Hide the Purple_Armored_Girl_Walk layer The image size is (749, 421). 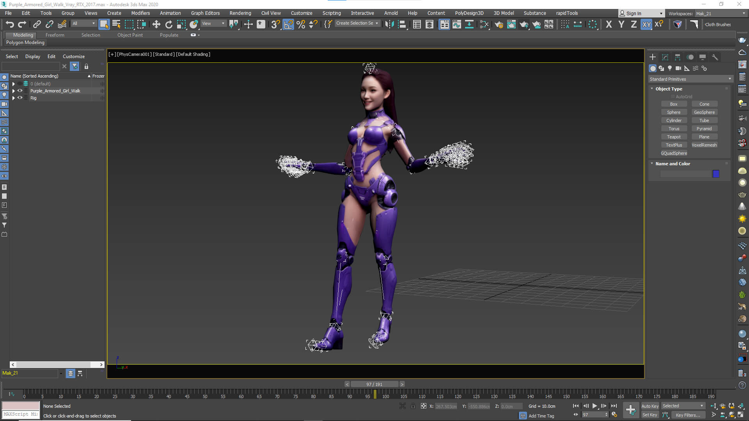20,91
